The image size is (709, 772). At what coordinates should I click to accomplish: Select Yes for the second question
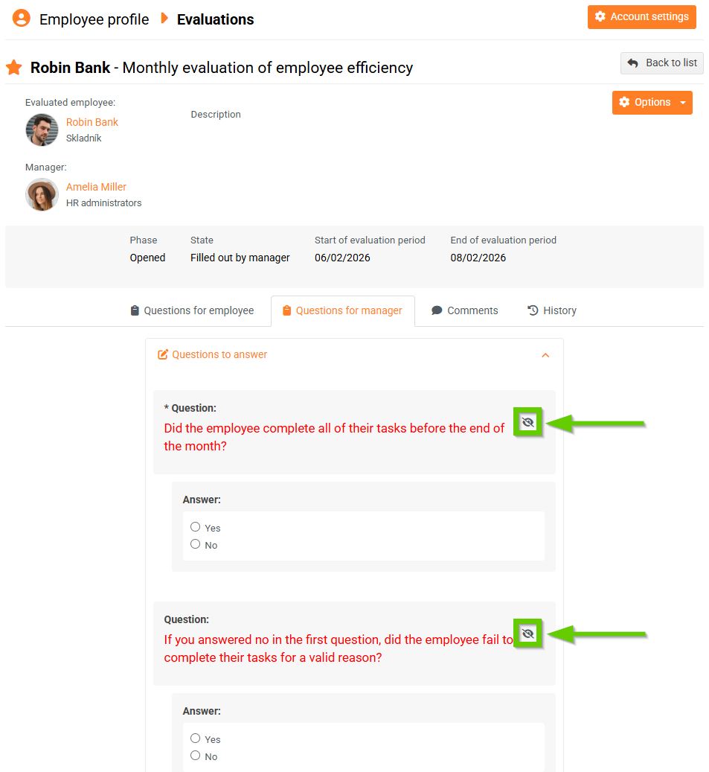tap(196, 738)
